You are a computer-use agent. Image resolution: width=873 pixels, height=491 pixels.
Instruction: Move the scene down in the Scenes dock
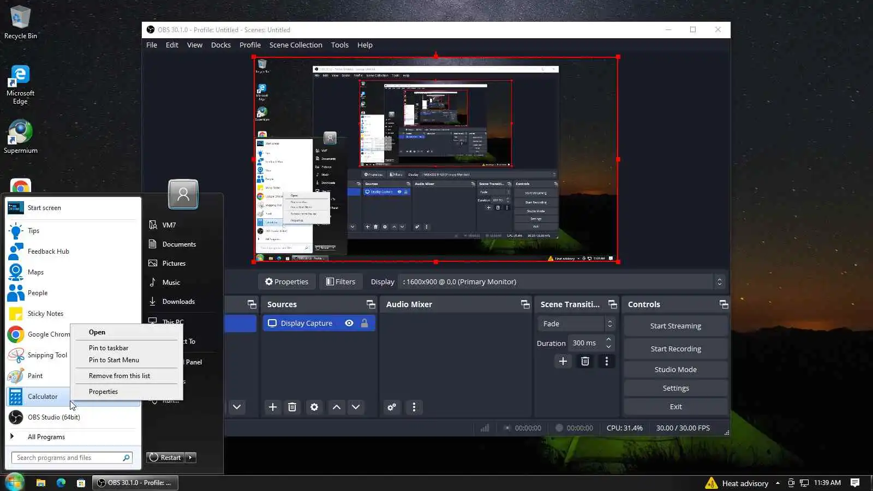click(x=237, y=407)
